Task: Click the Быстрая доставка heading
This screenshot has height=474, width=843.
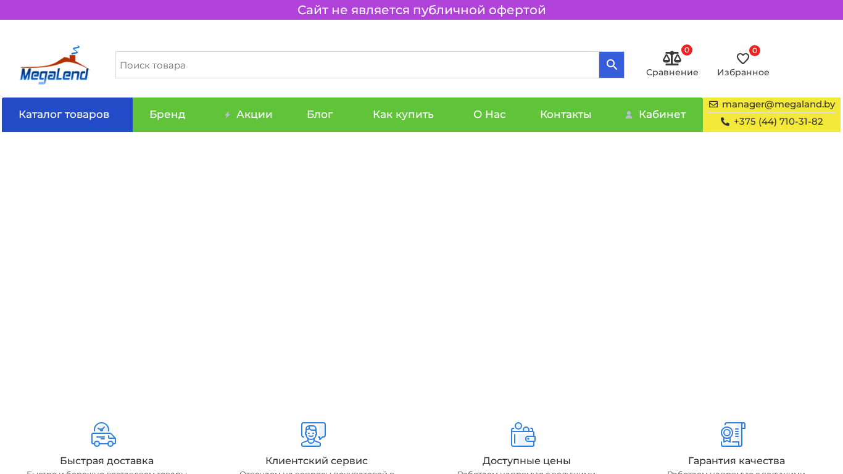Action: (x=107, y=461)
